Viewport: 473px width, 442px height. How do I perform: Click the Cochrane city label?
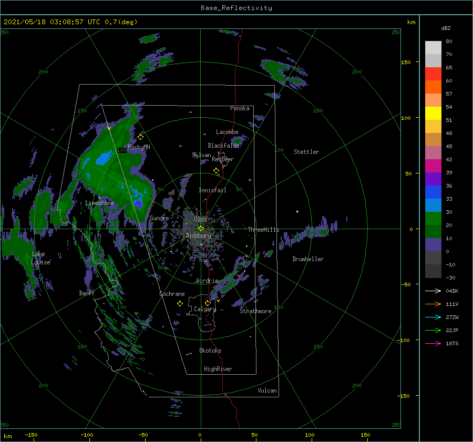pos(172,294)
